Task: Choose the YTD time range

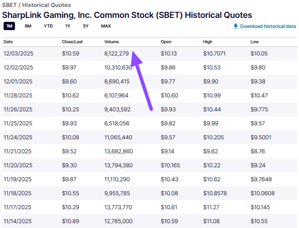Action: [48, 26]
